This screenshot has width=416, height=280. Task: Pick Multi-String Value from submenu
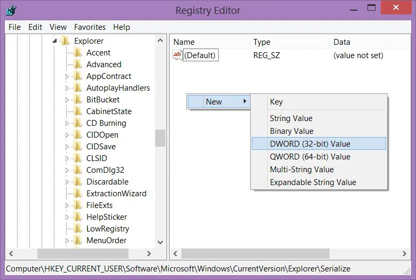pos(319,169)
